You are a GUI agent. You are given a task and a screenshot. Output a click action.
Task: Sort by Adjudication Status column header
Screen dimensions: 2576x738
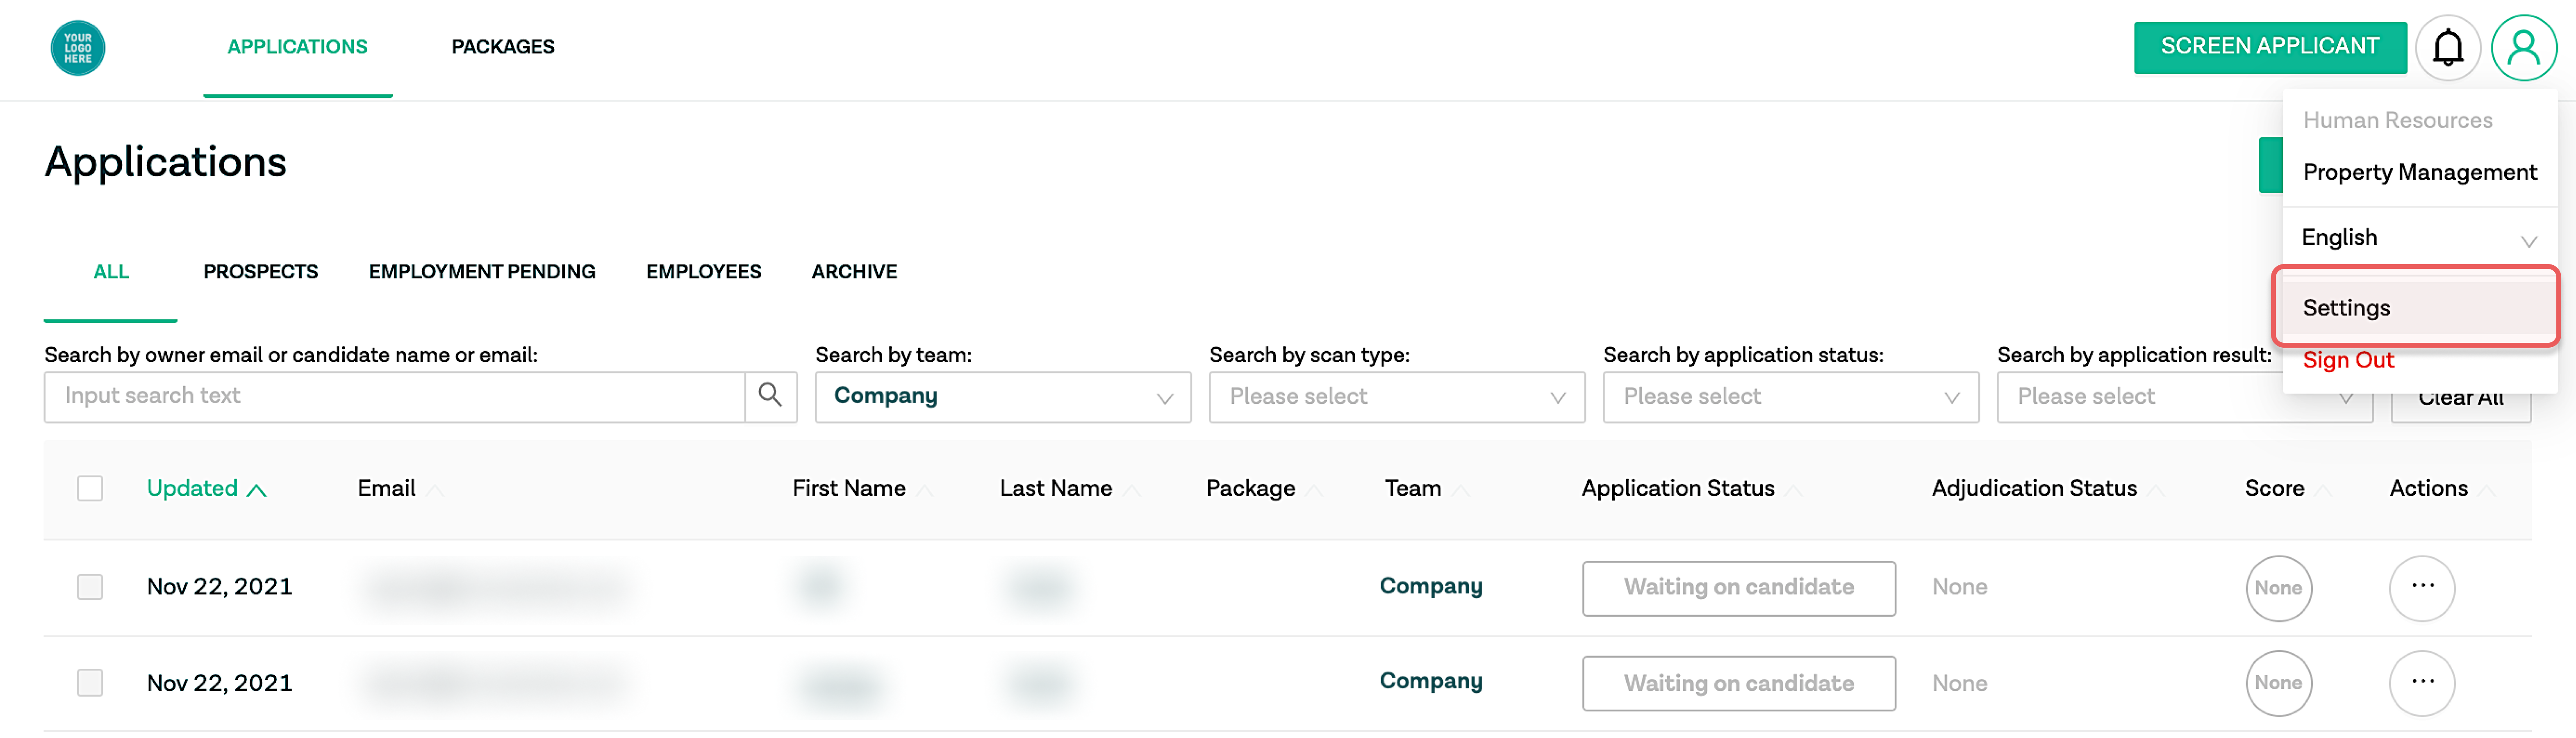[2035, 489]
